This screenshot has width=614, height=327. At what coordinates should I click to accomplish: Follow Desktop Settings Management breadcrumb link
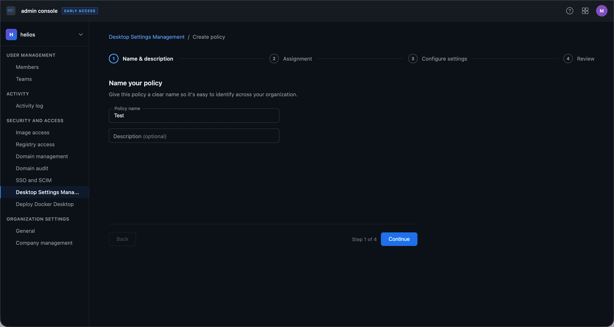(x=146, y=37)
